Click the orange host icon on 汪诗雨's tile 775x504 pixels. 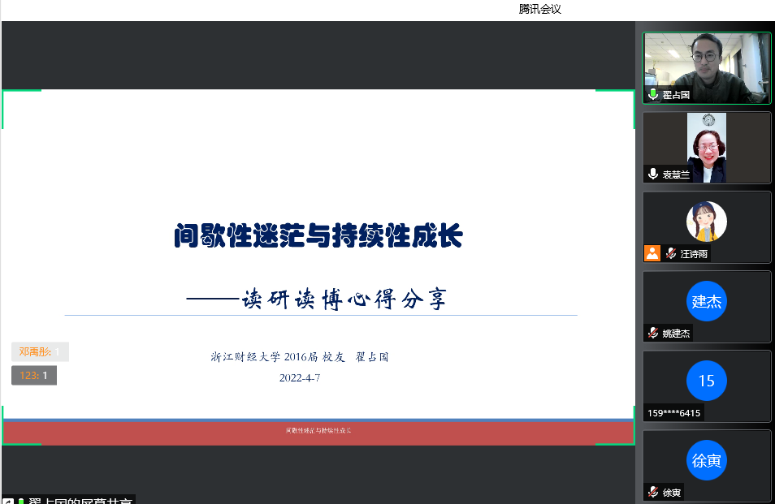(x=652, y=253)
